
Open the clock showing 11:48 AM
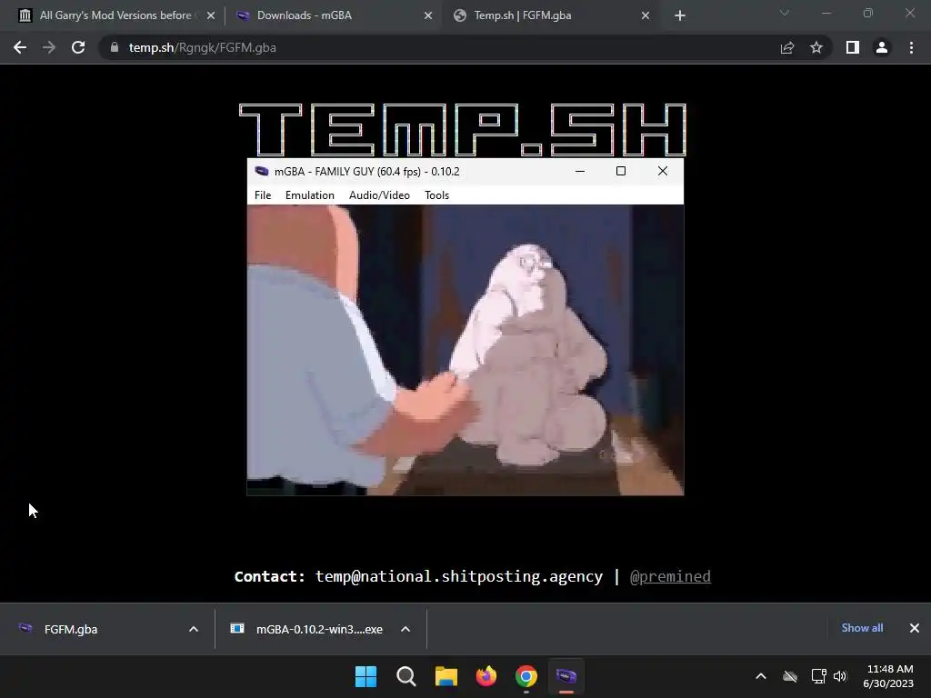click(889, 676)
